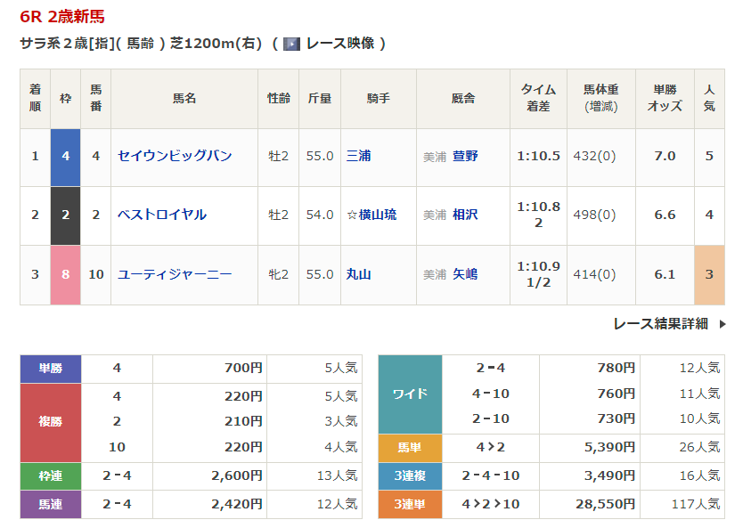The image size is (743, 528).
Task: Open horse ベストロイヤル page
Action: pyautogui.click(x=162, y=215)
